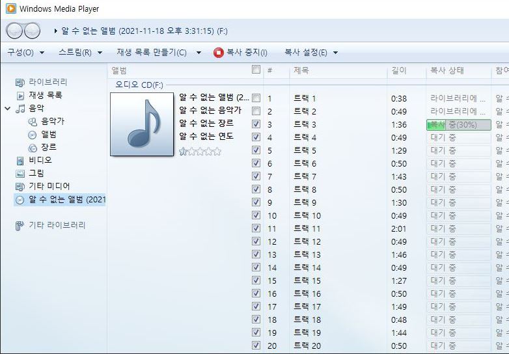Open 재생 목록 in the sidebar
Viewport: 509px width, 354px height.
point(45,96)
